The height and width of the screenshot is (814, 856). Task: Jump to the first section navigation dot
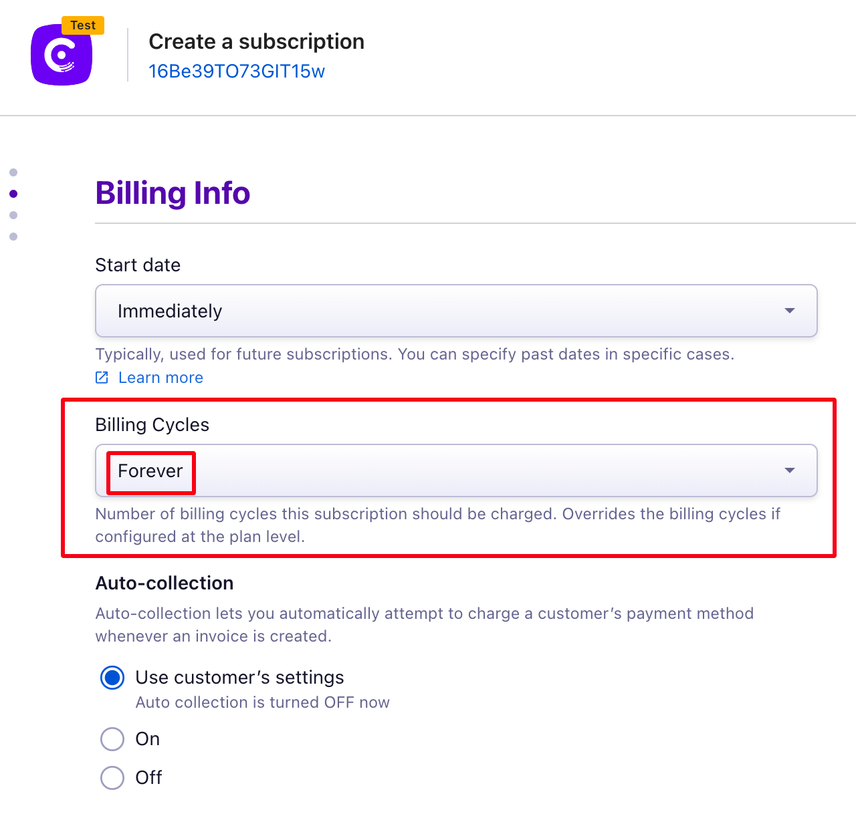(13, 172)
